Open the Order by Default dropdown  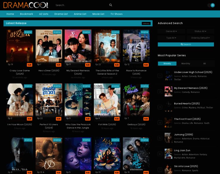[x=200, y=38]
